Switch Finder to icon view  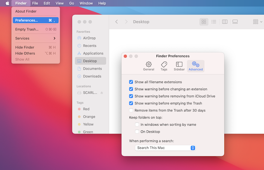tap(204, 22)
